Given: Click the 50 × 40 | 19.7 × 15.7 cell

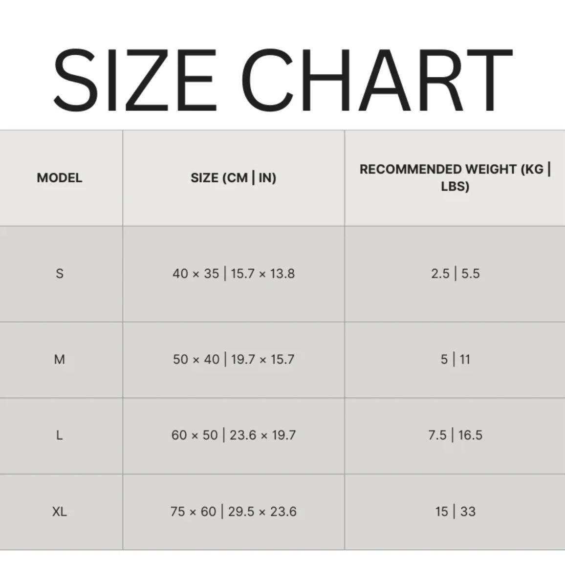Looking at the screenshot, I should tap(234, 360).
